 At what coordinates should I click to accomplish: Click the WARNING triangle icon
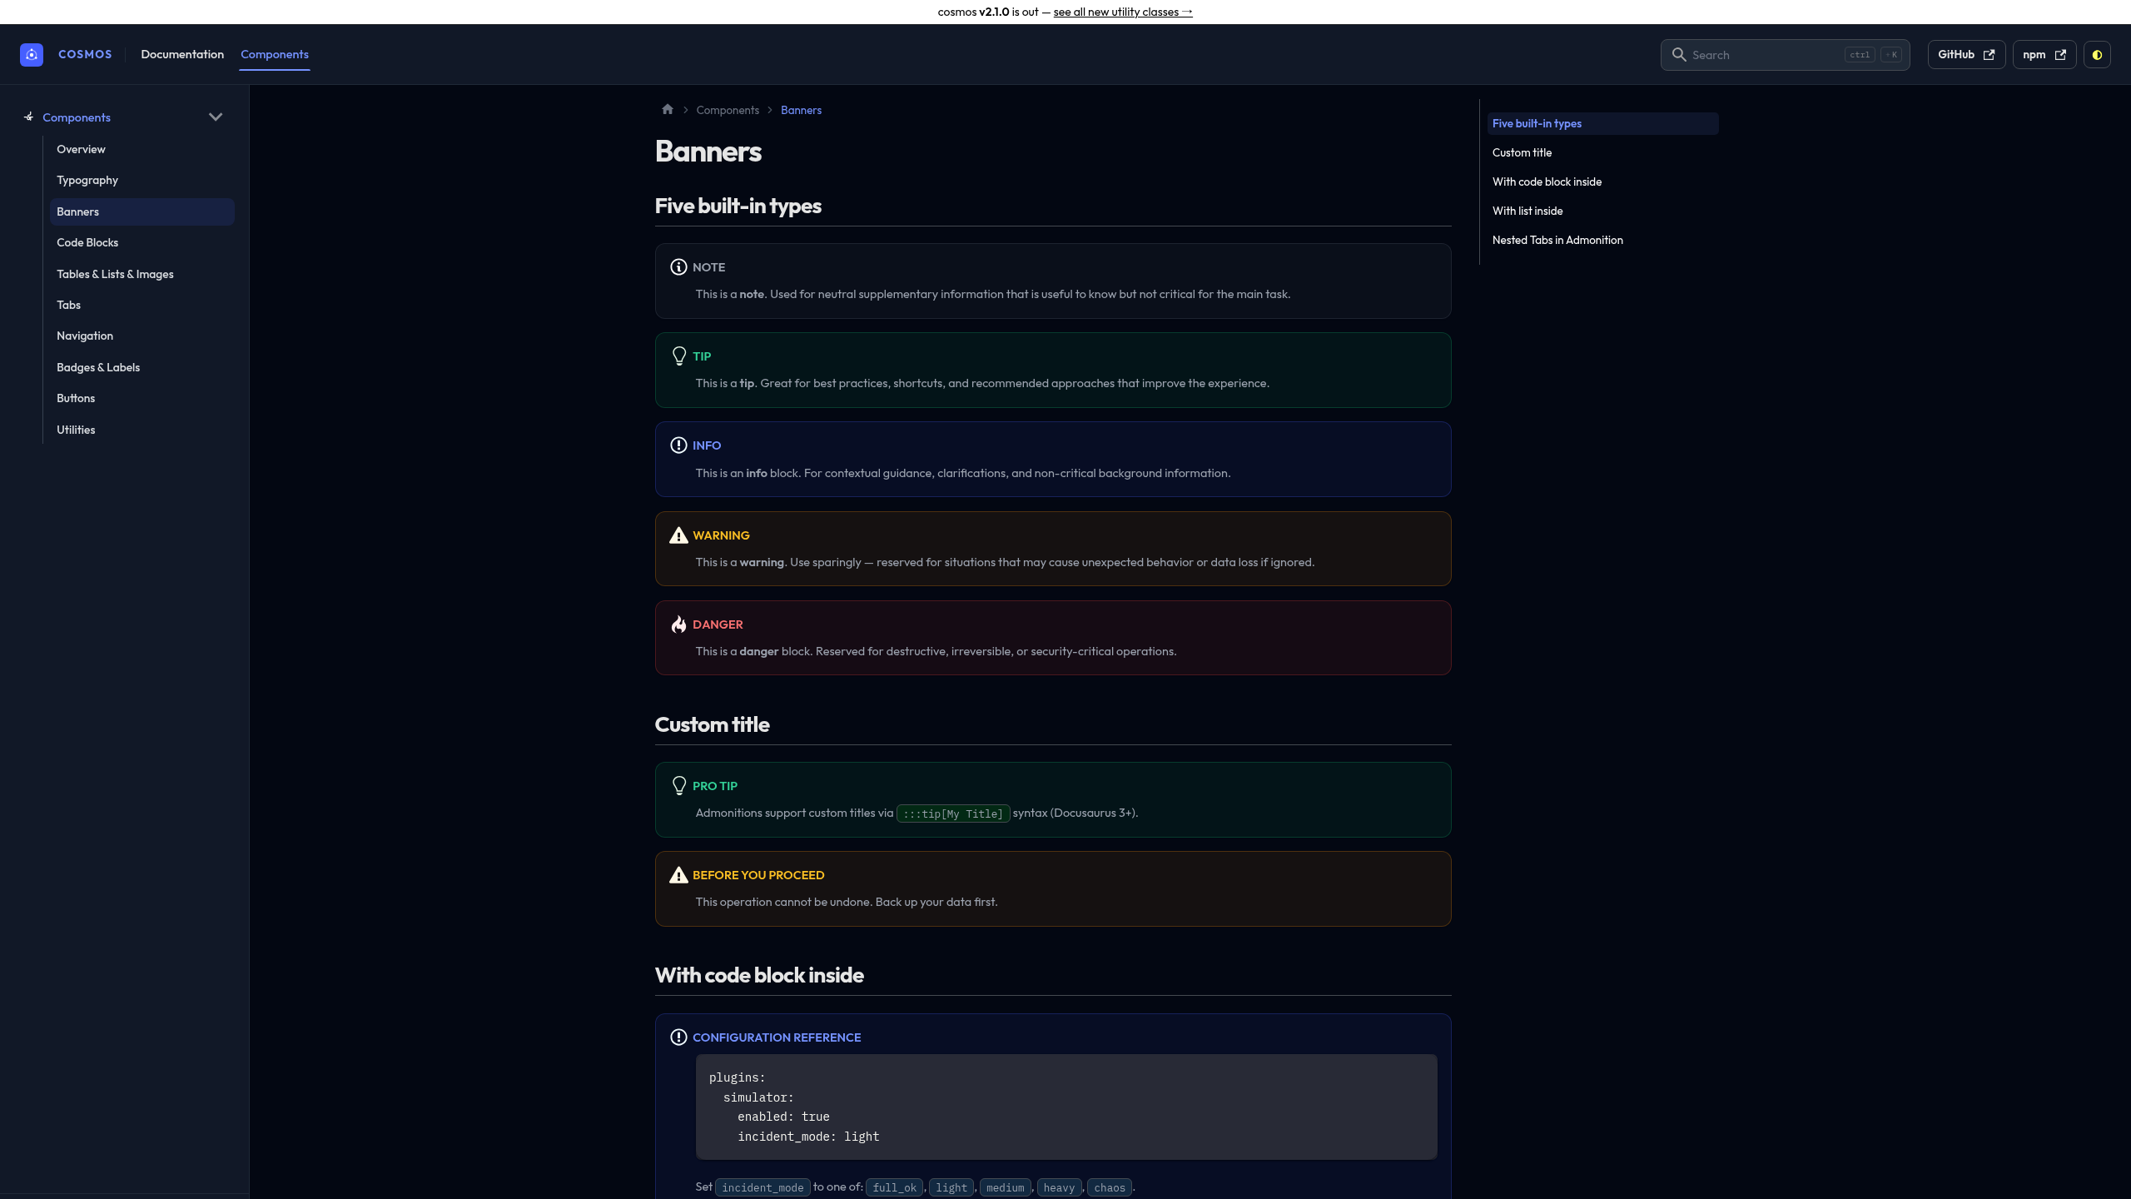coord(678,535)
